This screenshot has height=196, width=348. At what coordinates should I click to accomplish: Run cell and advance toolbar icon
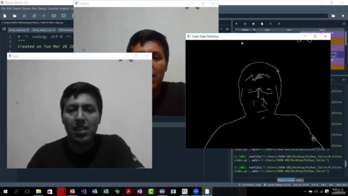(x=64, y=16)
